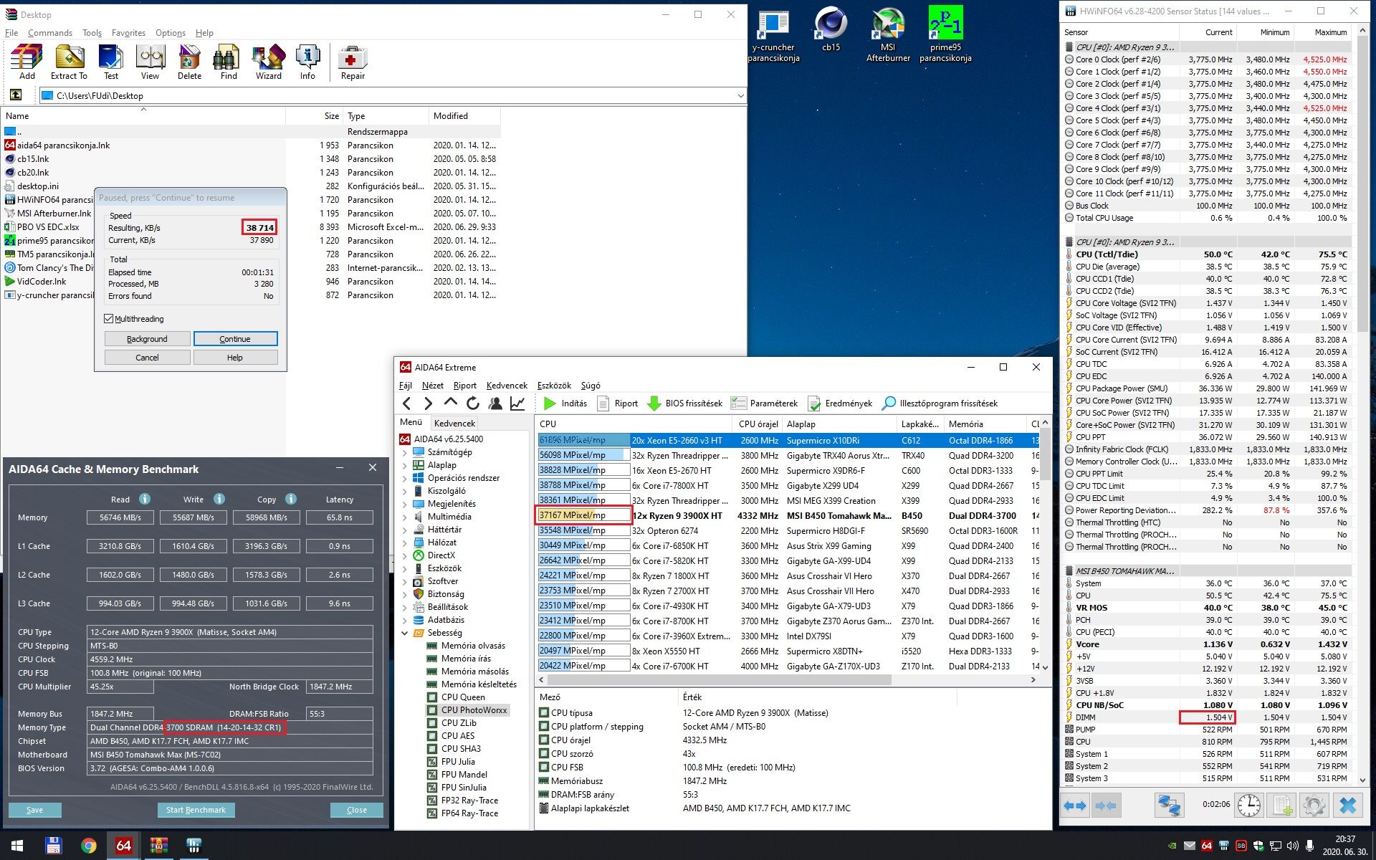The height and width of the screenshot is (860, 1376).
Task: Click the HWiNFO clock reset icon
Action: tap(1248, 805)
